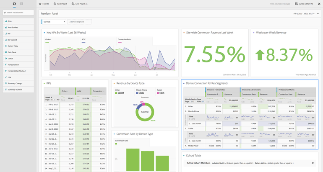Image resolution: width=323 pixels, height=172 pixels.
Task: Toggle the green Orders legend swatch
Action: [x=47, y=42]
